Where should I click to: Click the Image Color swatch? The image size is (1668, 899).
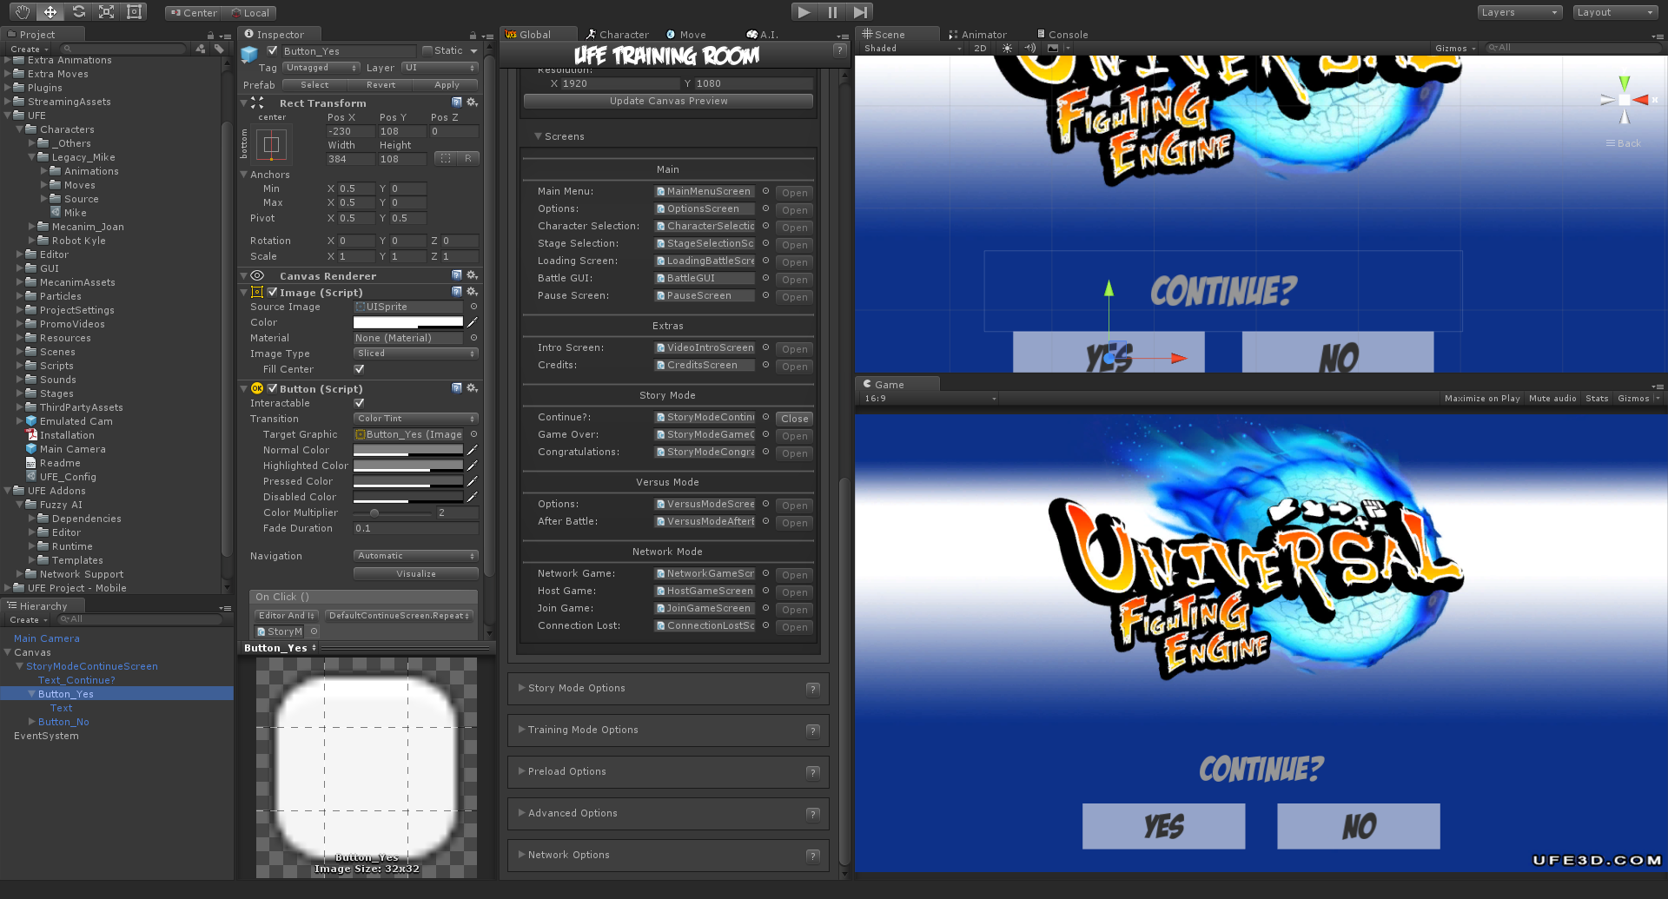click(408, 322)
